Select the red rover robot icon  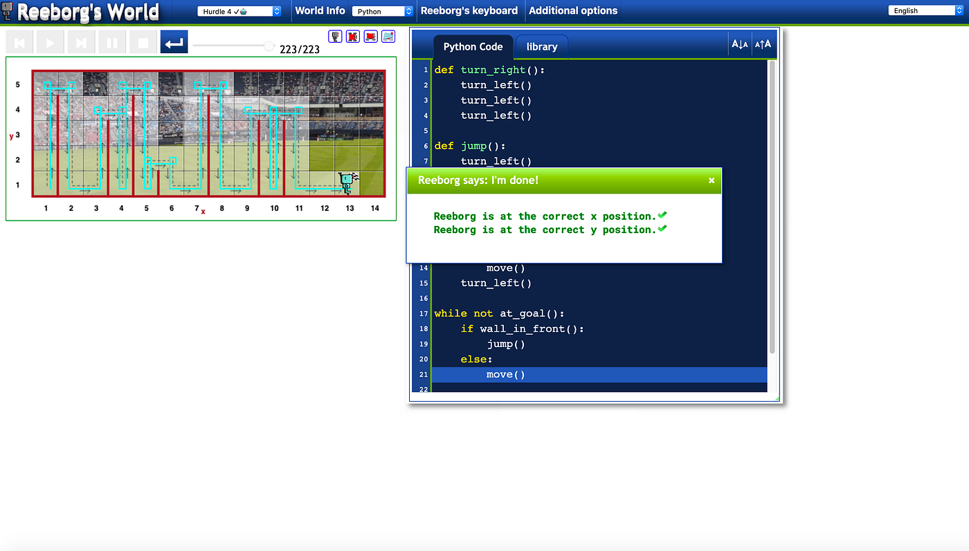pyautogui.click(x=353, y=36)
